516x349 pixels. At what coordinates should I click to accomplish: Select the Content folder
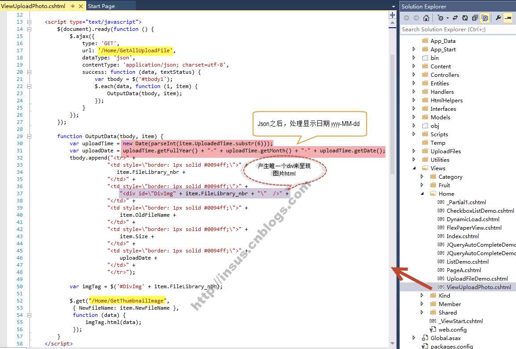click(x=440, y=67)
